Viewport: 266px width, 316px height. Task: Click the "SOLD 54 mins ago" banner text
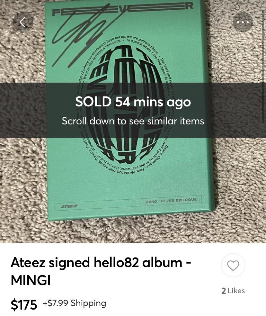[133, 102]
